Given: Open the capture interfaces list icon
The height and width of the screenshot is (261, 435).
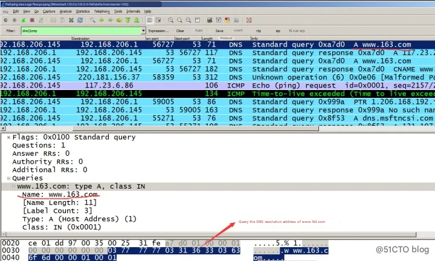Looking at the screenshot, I should pyautogui.click(x=5, y=20).
